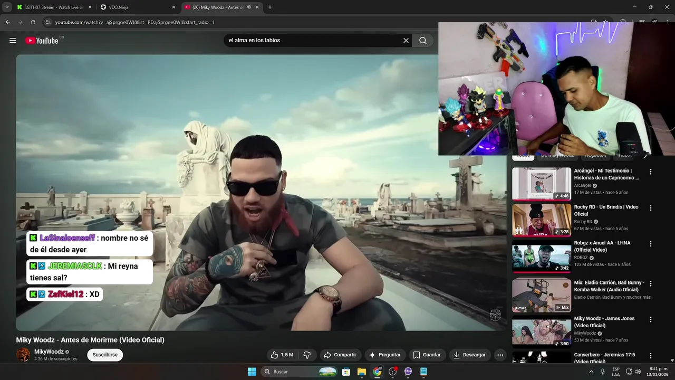Dislike the video with the thumbs-down

tap(307, 355)
